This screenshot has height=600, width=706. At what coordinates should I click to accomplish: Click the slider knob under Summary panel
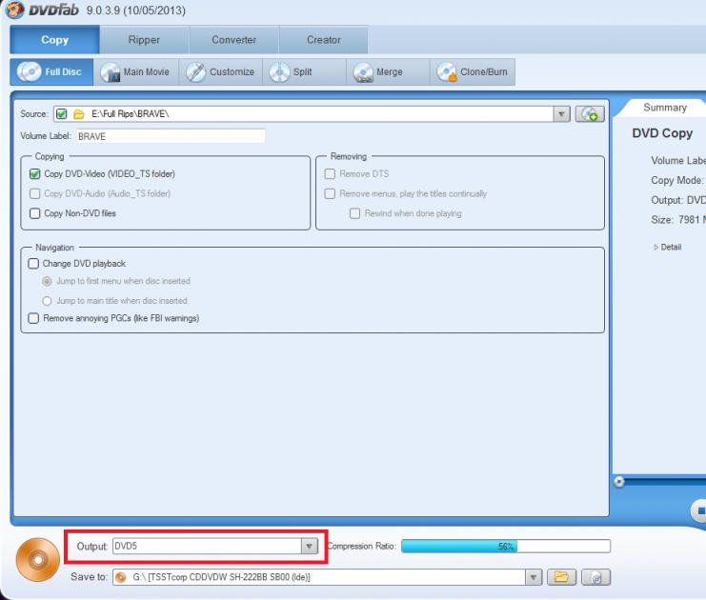619,482
